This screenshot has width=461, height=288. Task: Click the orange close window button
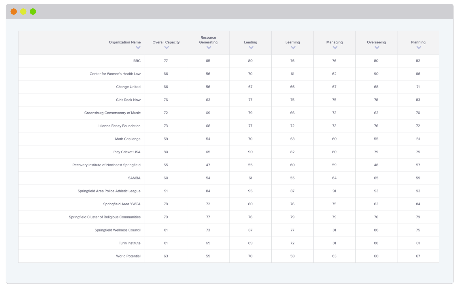point(14,12)
